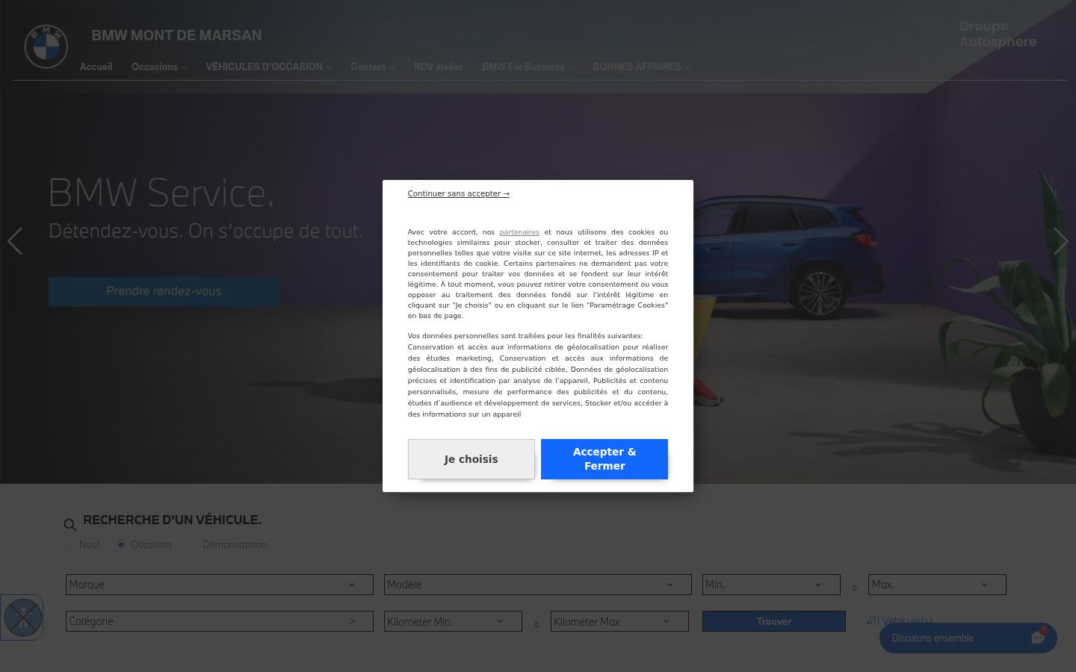Open the Kilometer Max dropdown
Image resolution: width=1076 pixels, height=672 pixels.
pyautogui.click(x=619, y=621)
